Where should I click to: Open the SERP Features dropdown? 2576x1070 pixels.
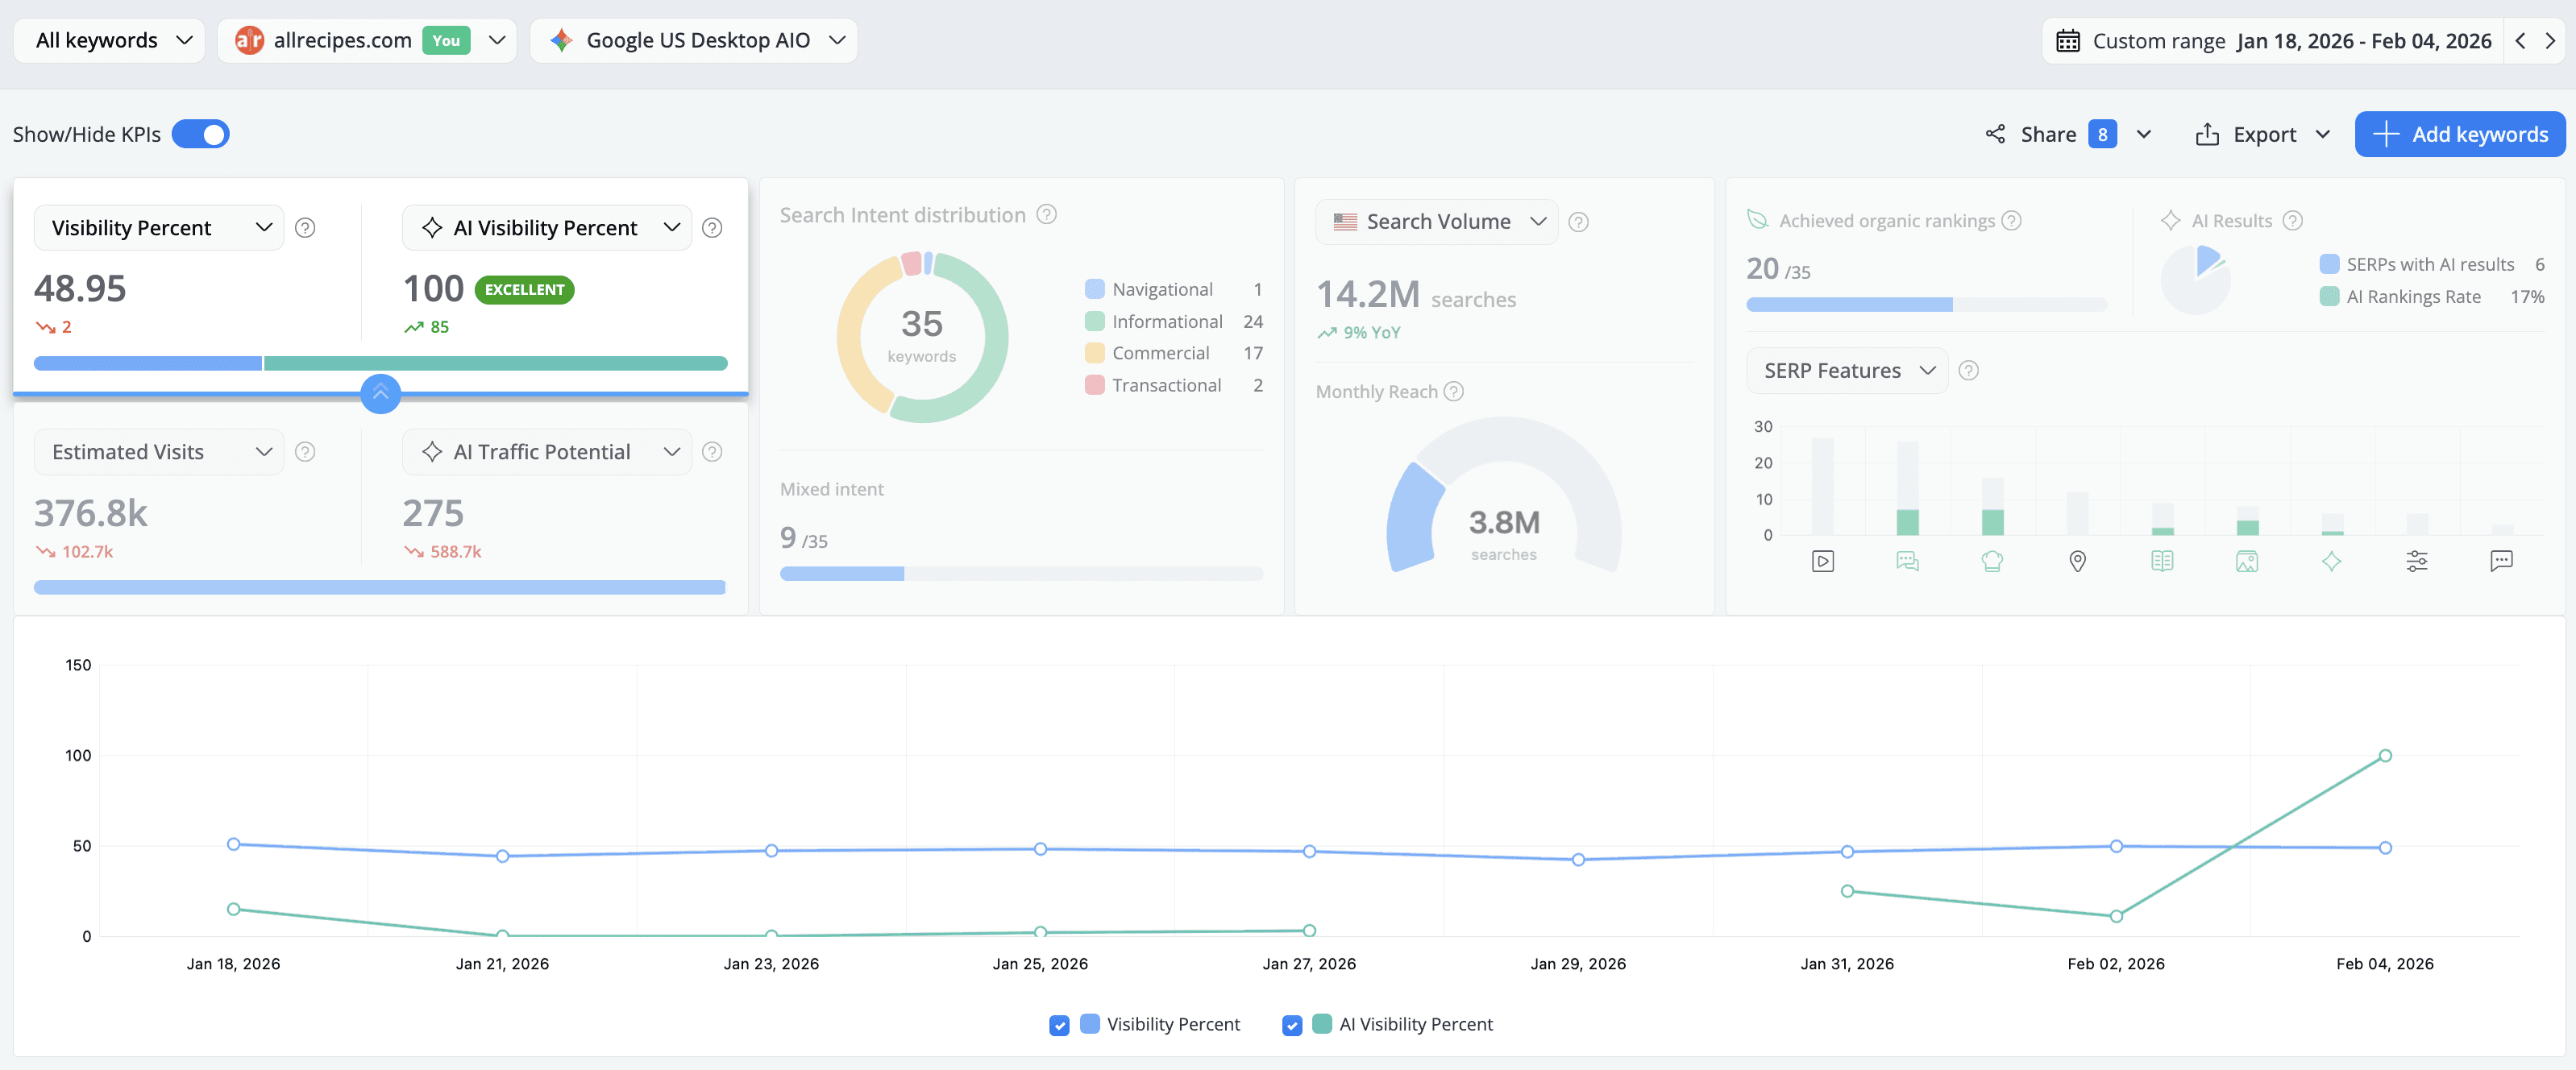pyautogui.click(x=1929, y=370)
